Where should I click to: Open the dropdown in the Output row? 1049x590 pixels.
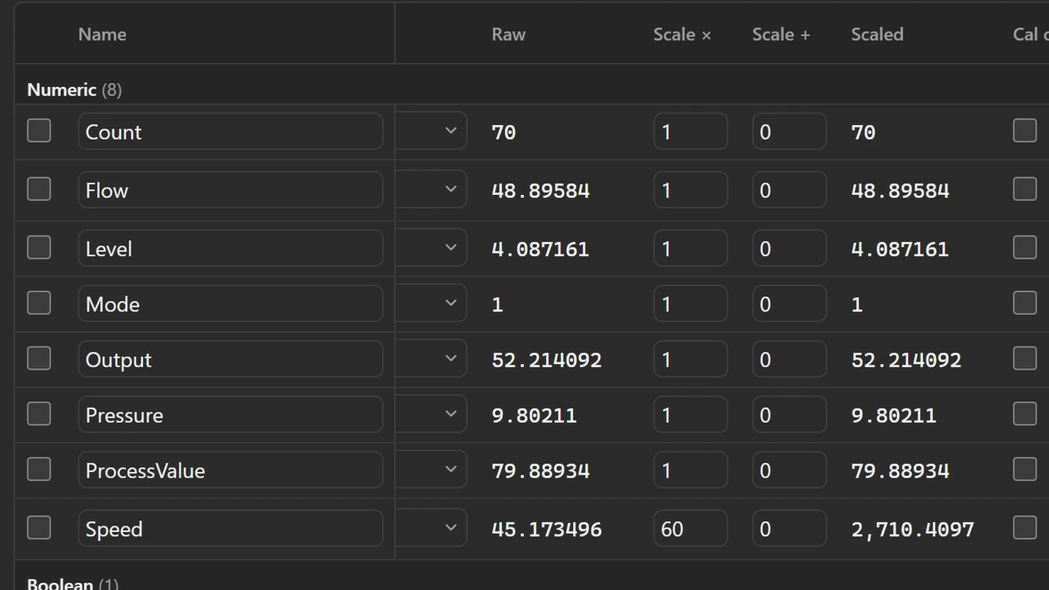coord(431,358)
